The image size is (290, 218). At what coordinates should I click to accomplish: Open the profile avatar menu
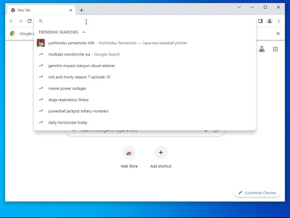pyautogui.click(x=270, y=21)
